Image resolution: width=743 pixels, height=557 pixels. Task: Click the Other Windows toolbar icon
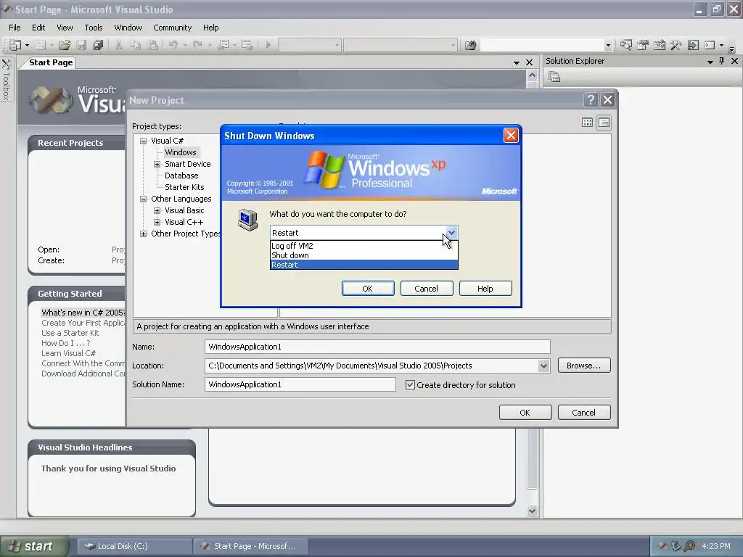(x=710, y=45)
